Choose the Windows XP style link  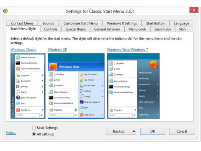(57, 49)
